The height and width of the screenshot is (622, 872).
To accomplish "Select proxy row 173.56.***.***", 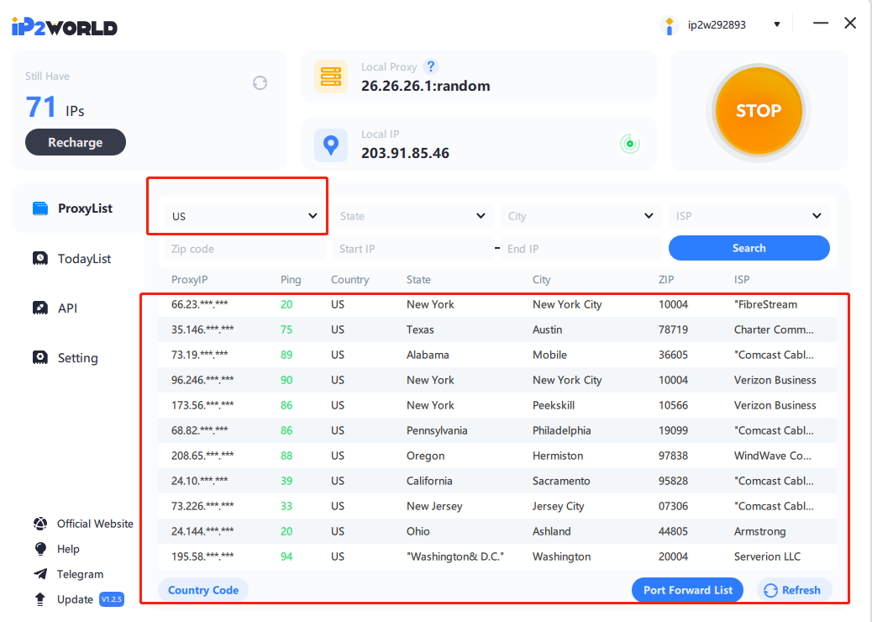I will tap(497, 405).
